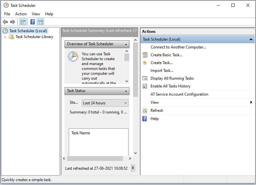The image size is (256, 185).
Task: Toggle the Show/Hide Action Pane toolbar icon
Action: click(41, 22)
